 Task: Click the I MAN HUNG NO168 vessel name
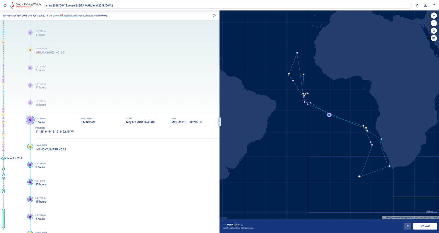pos(51,53)
